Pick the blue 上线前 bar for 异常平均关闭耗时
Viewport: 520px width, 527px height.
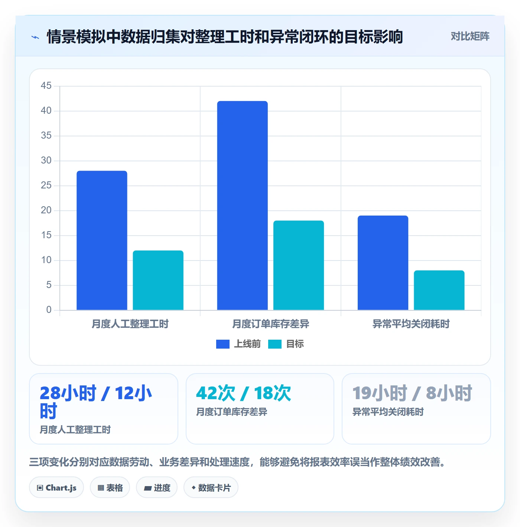(383, 263)
